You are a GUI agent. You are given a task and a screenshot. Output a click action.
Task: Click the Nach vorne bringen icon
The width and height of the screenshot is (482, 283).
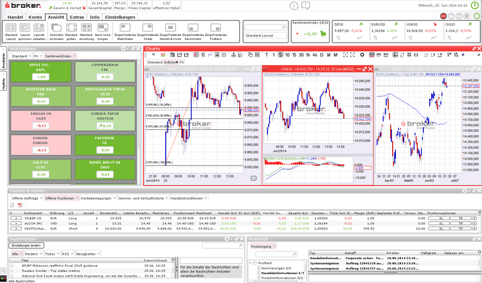click(x=103, y=28)
